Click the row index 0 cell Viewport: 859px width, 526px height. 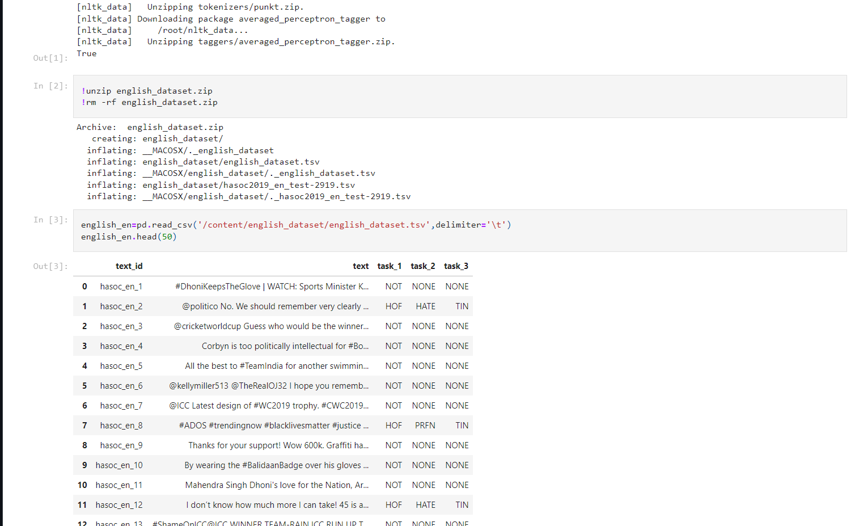point(84,287)
